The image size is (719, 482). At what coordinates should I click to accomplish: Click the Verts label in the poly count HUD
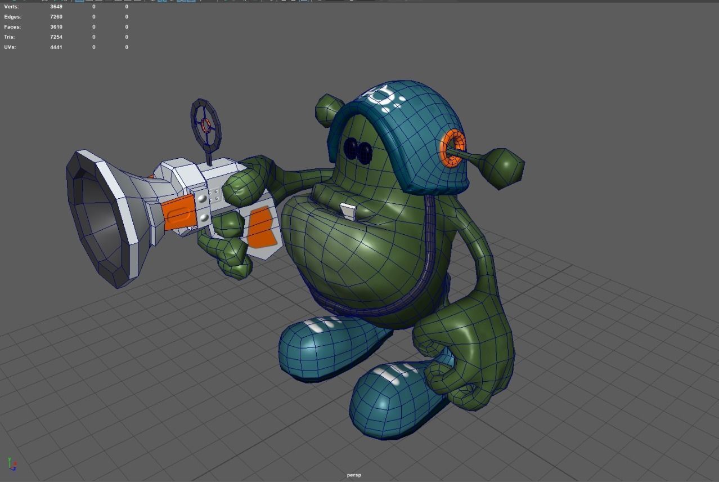click(x=11, y=7)
